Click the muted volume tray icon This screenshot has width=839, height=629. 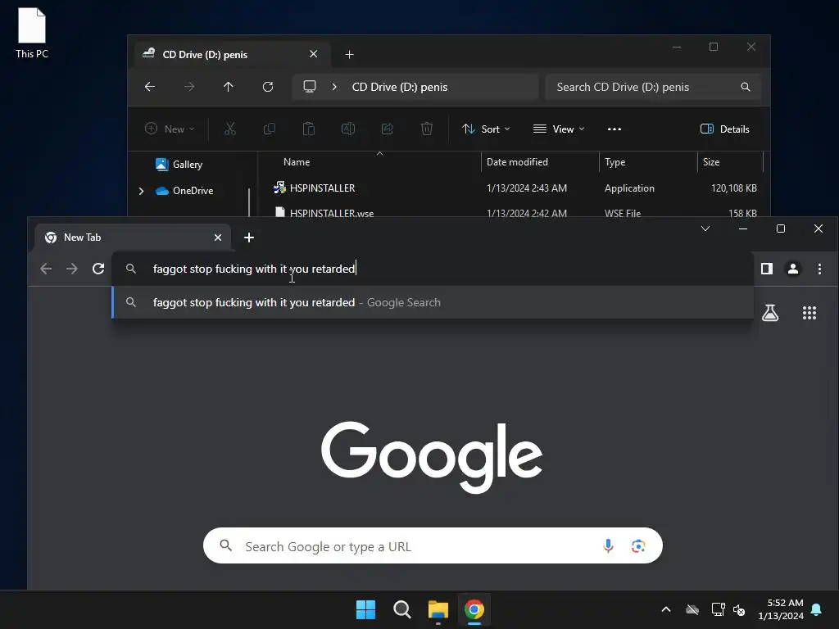[739, 609]
